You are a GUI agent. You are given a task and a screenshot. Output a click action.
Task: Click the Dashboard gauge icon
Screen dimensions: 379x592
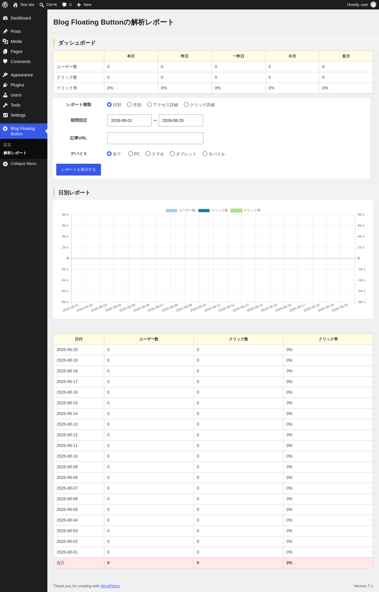5,18
